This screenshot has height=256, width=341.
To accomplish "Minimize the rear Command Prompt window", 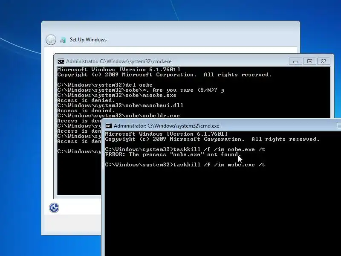I will (x=295, y=61).
